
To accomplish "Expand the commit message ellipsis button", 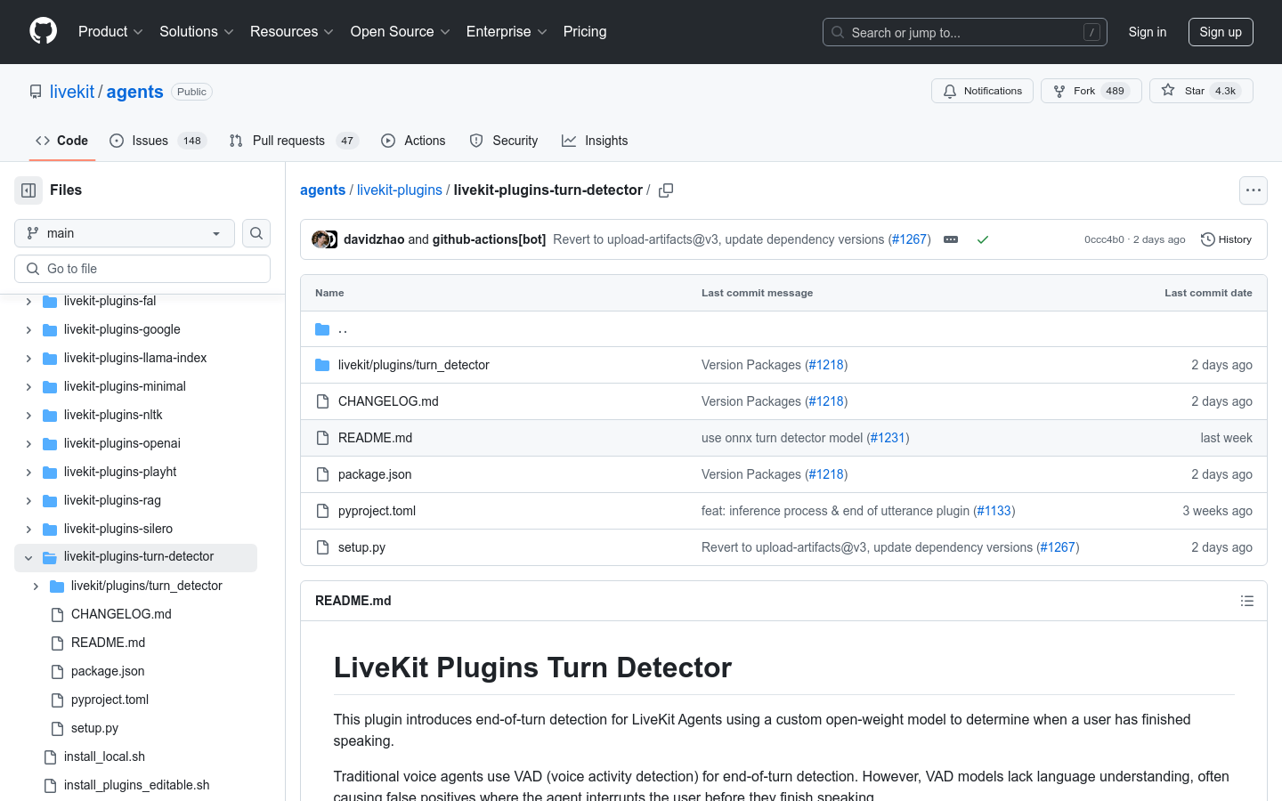I will click(951, 239).
